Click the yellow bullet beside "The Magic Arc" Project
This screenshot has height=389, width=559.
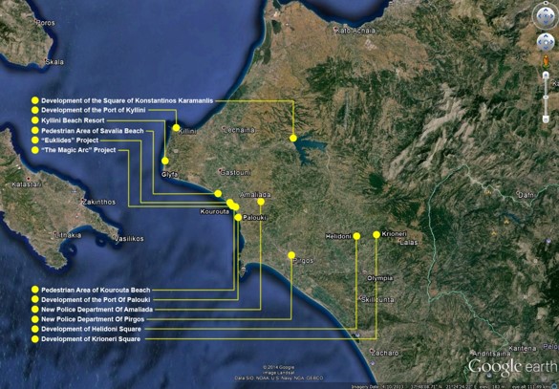click(x=35, y=150)
